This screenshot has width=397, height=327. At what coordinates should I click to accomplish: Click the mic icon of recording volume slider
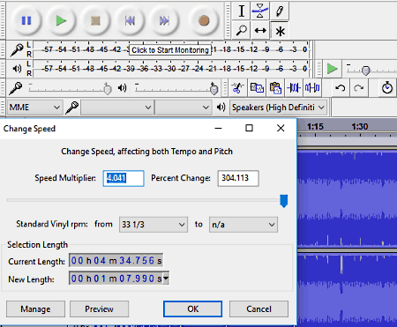coord(15,88)
